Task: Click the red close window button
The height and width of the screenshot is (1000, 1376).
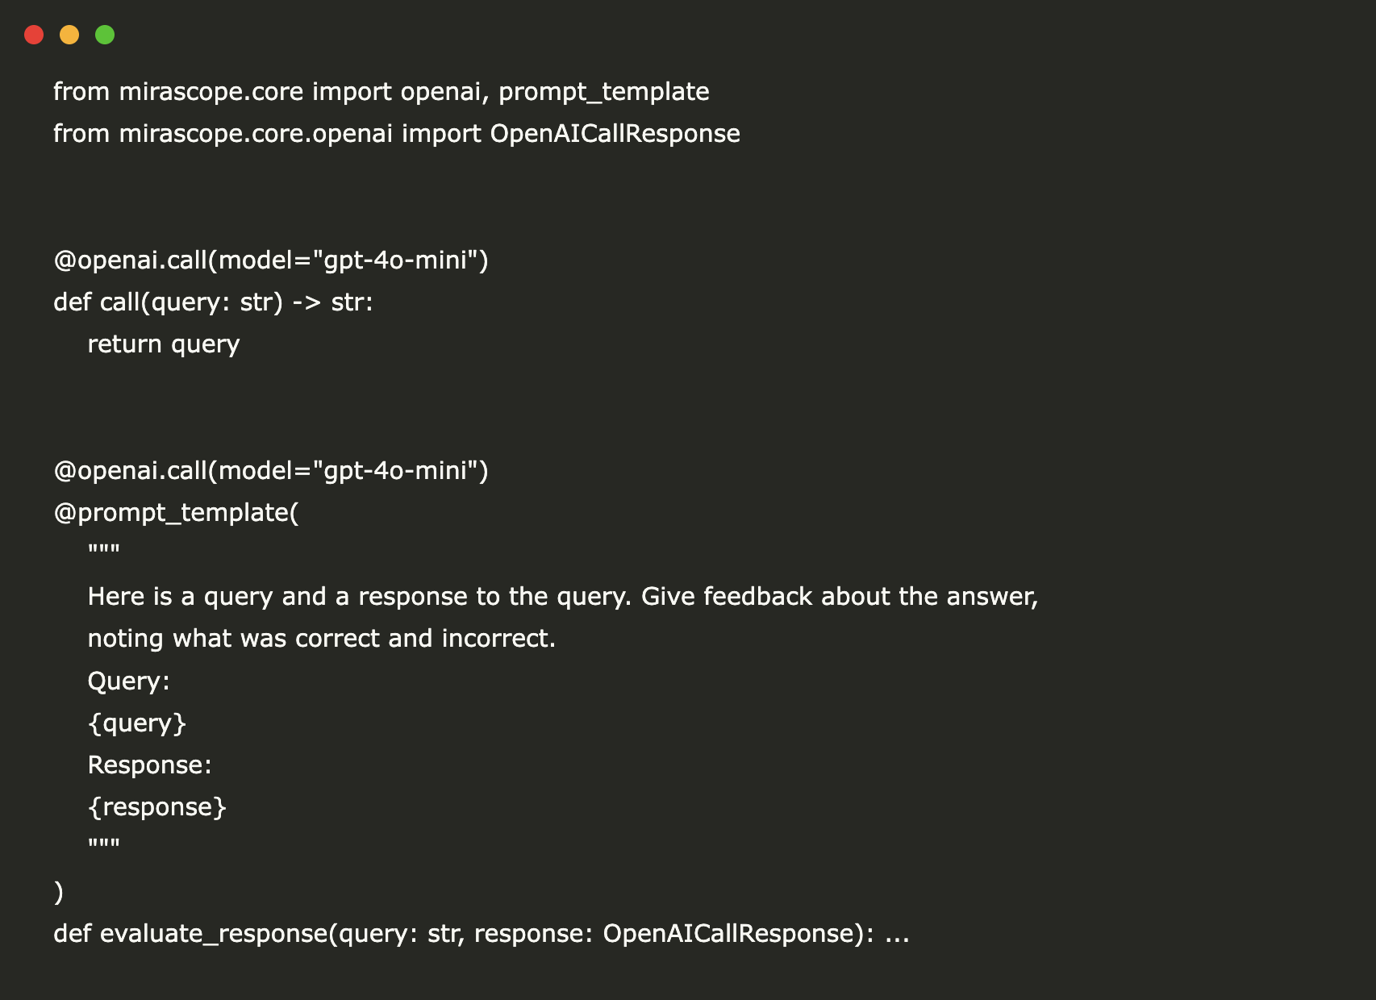Action: click(34, 35)
